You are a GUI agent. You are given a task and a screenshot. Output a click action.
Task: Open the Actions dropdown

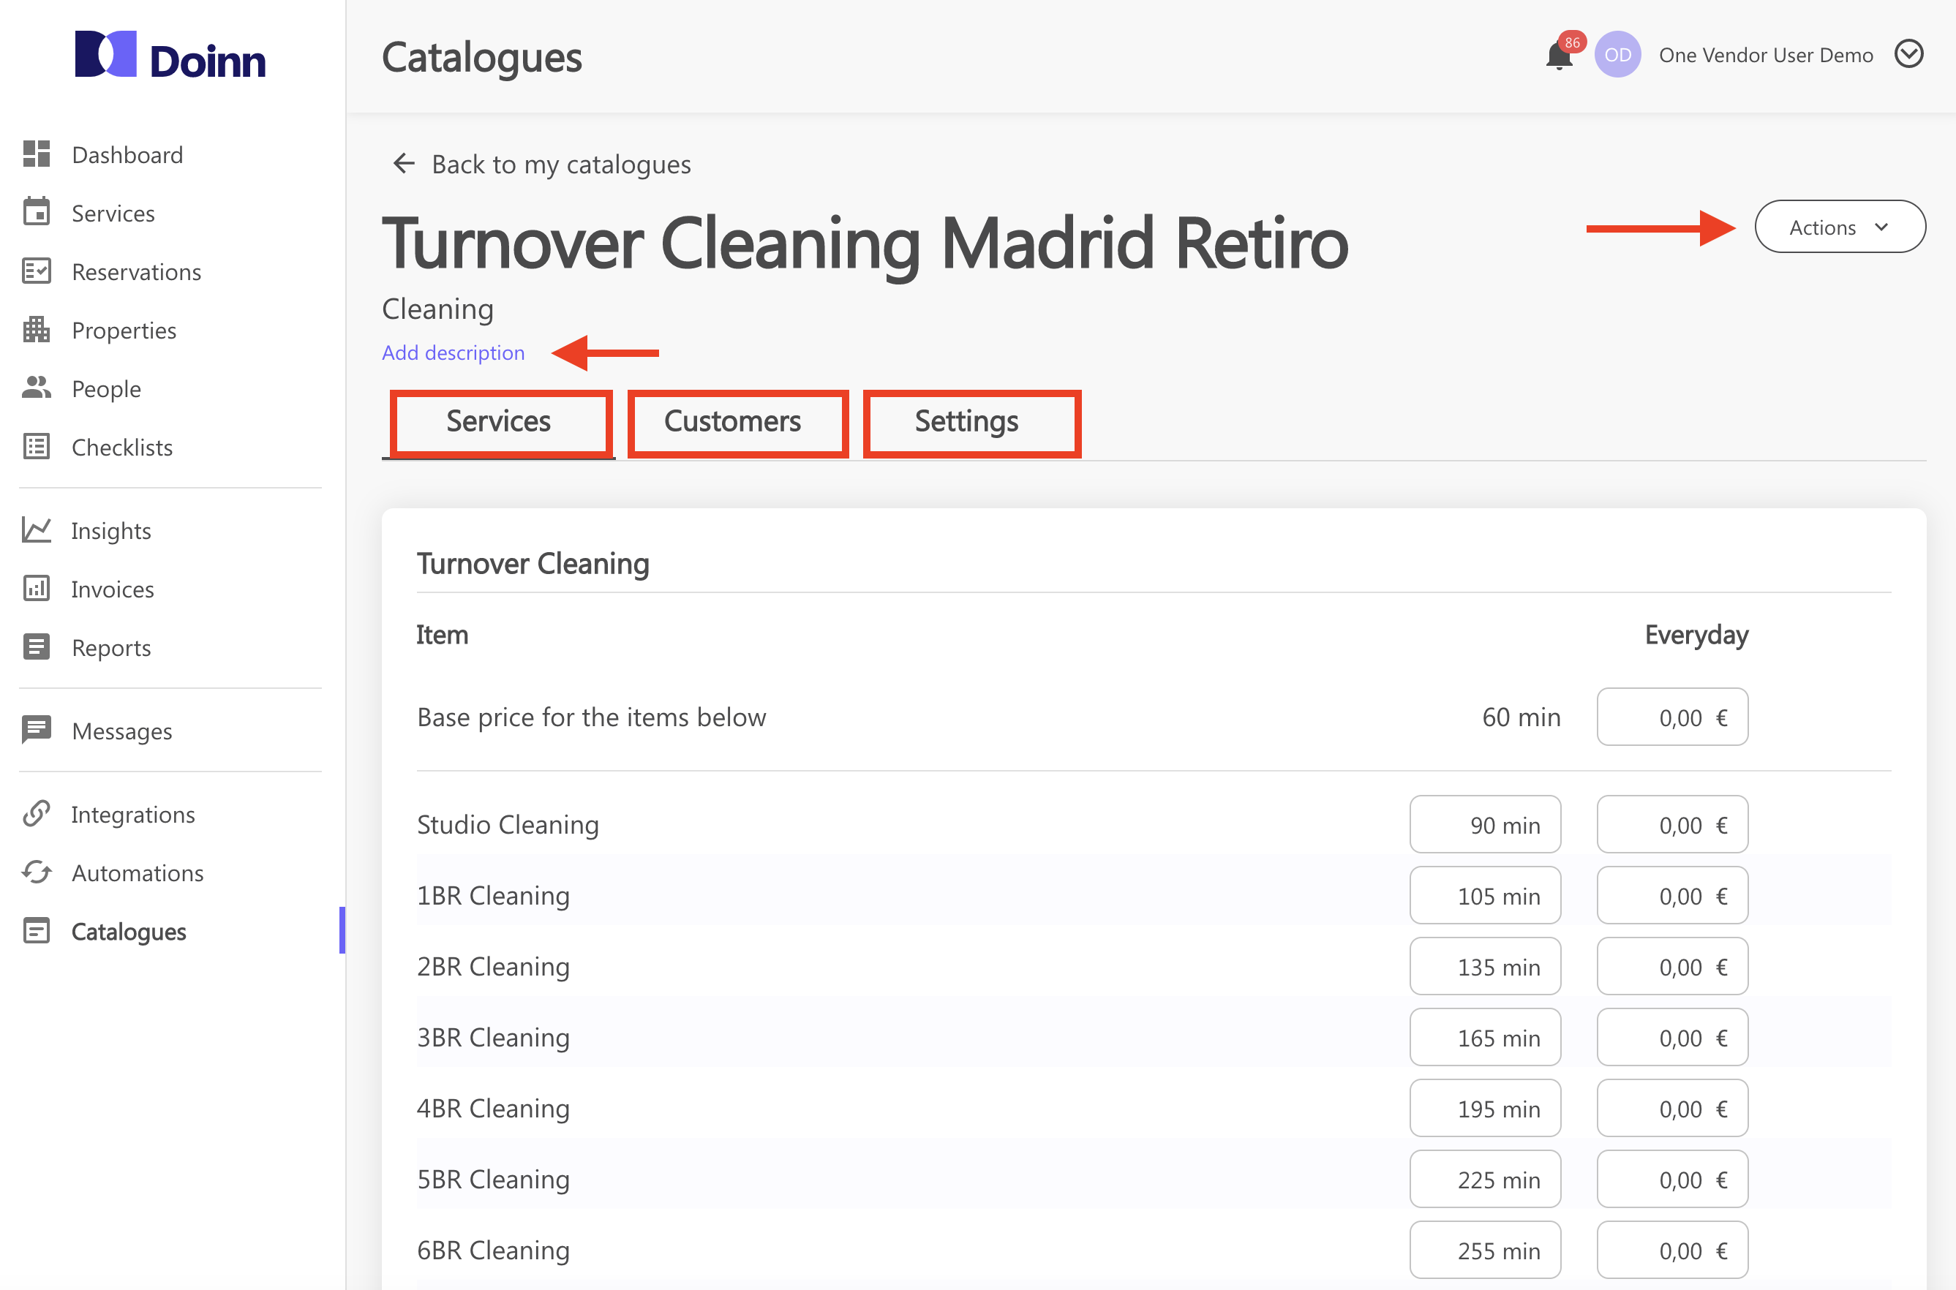coord(1839,226)
